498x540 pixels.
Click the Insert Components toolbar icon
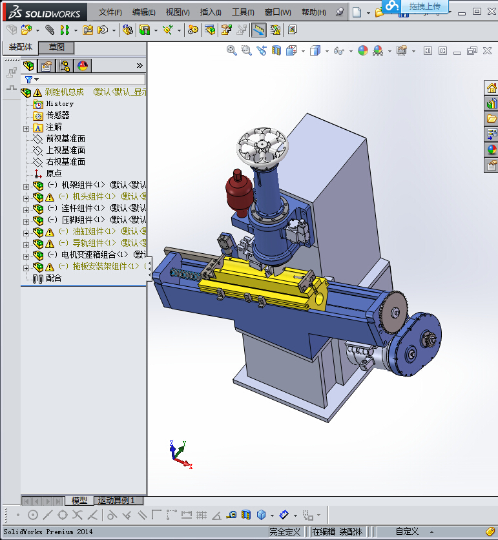click(x=26, y=30)
